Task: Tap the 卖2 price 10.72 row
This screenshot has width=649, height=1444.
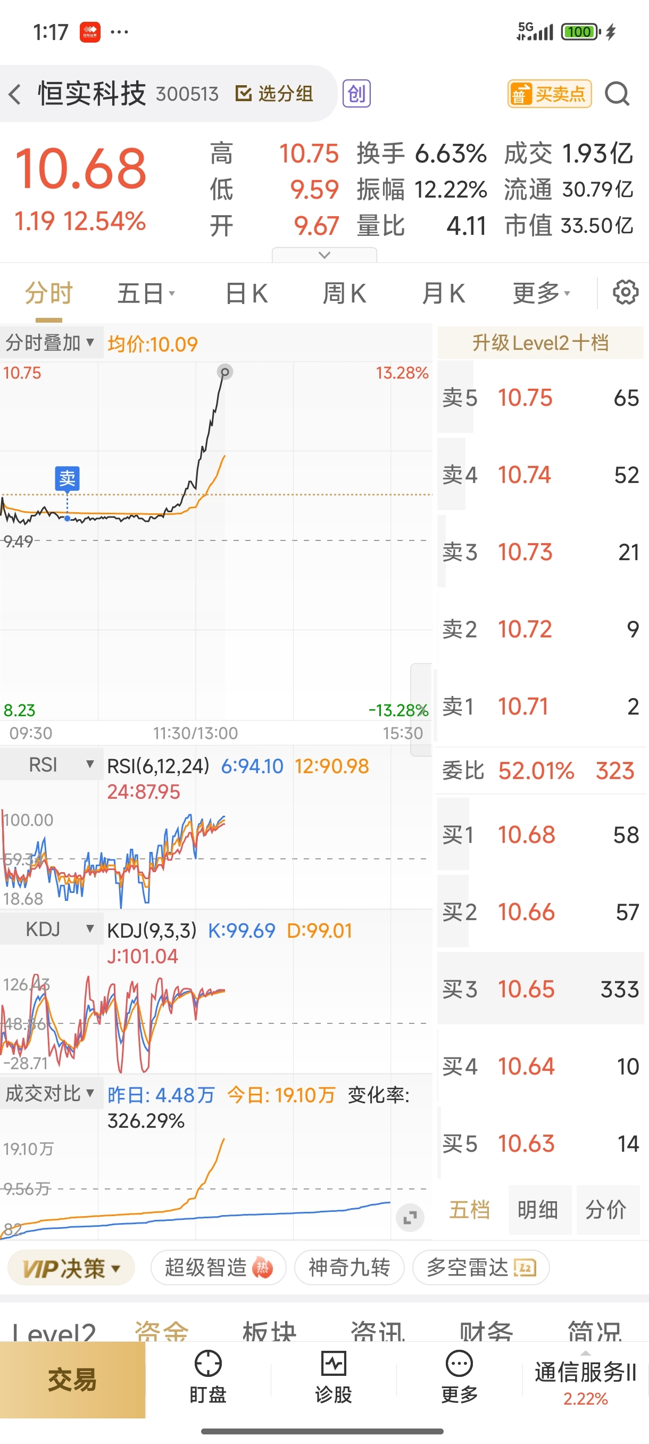Action: coord(540,629)
